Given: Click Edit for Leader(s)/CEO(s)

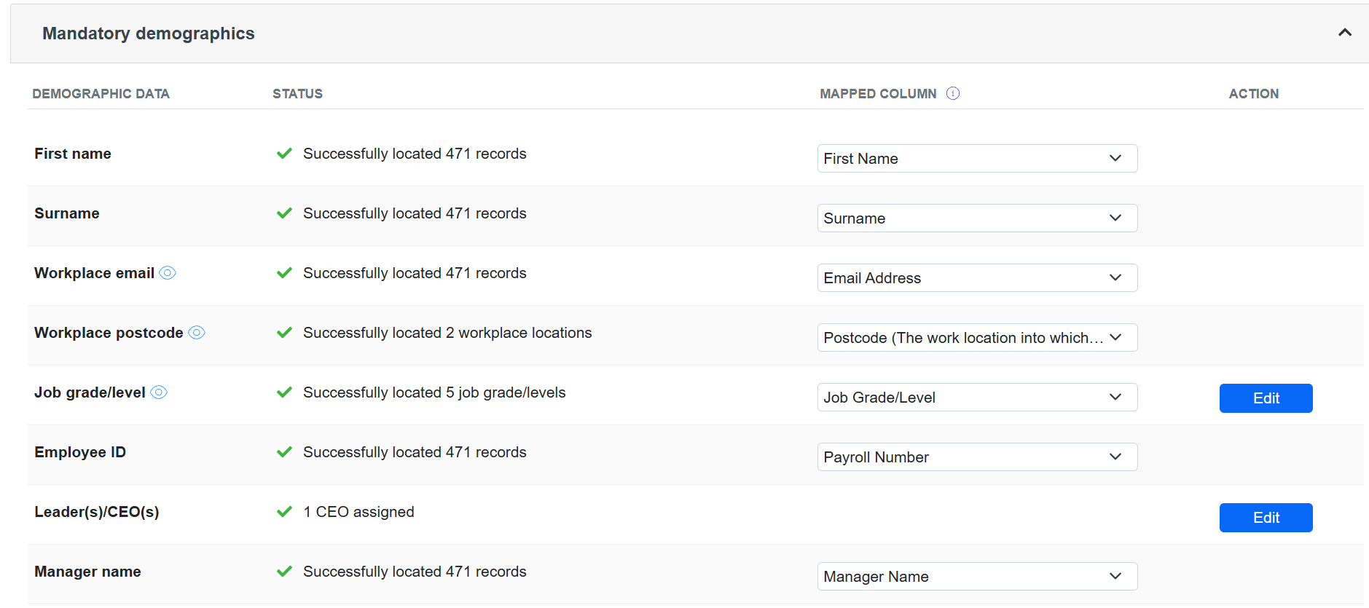Looking at the screenshot, I should point(1266,518).
